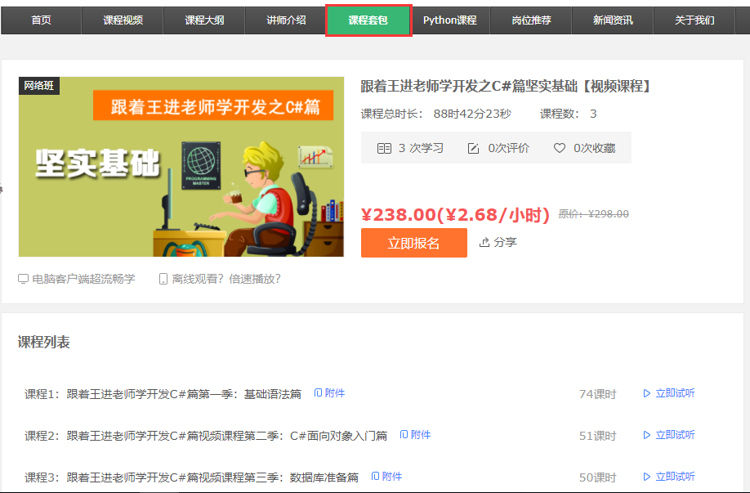Click the heart favorite icon

560,148
